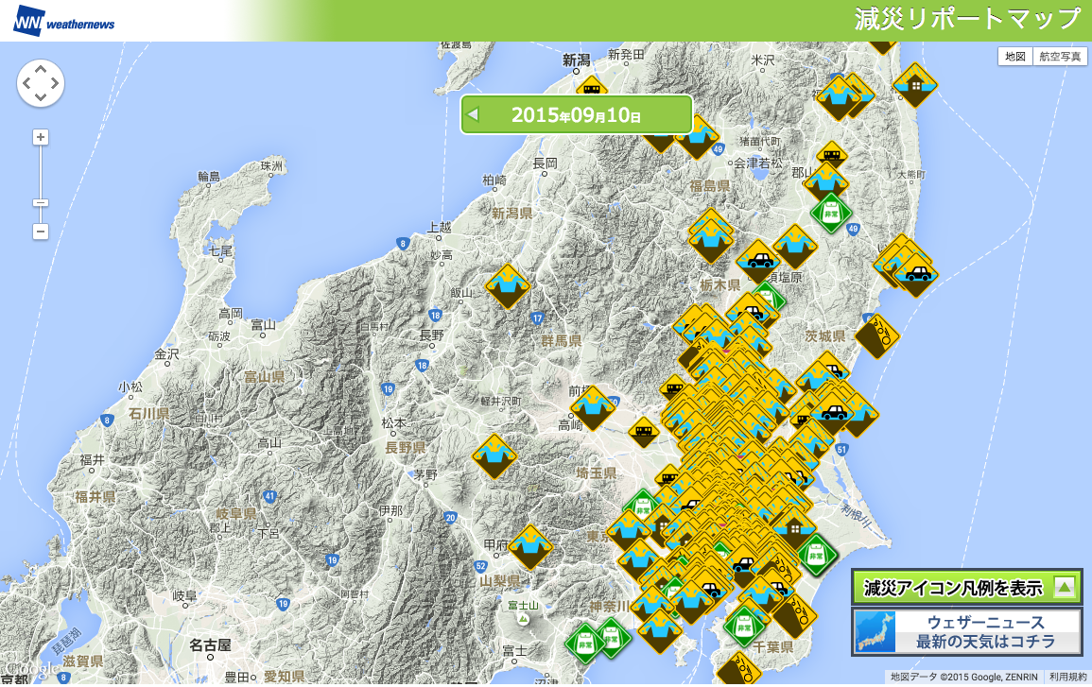Click the green emergency marker east of 千葉

pyautogui.click(x=816, y=552)
